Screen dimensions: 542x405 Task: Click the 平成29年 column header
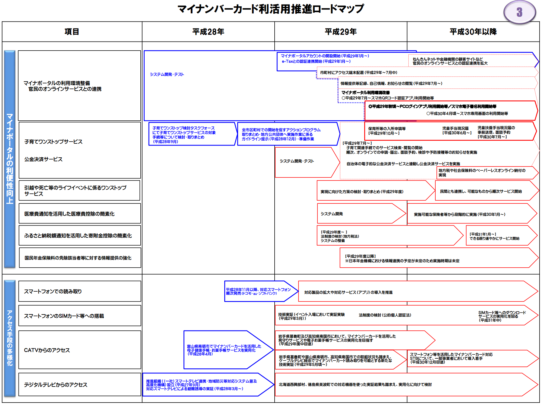coord(341,32)
